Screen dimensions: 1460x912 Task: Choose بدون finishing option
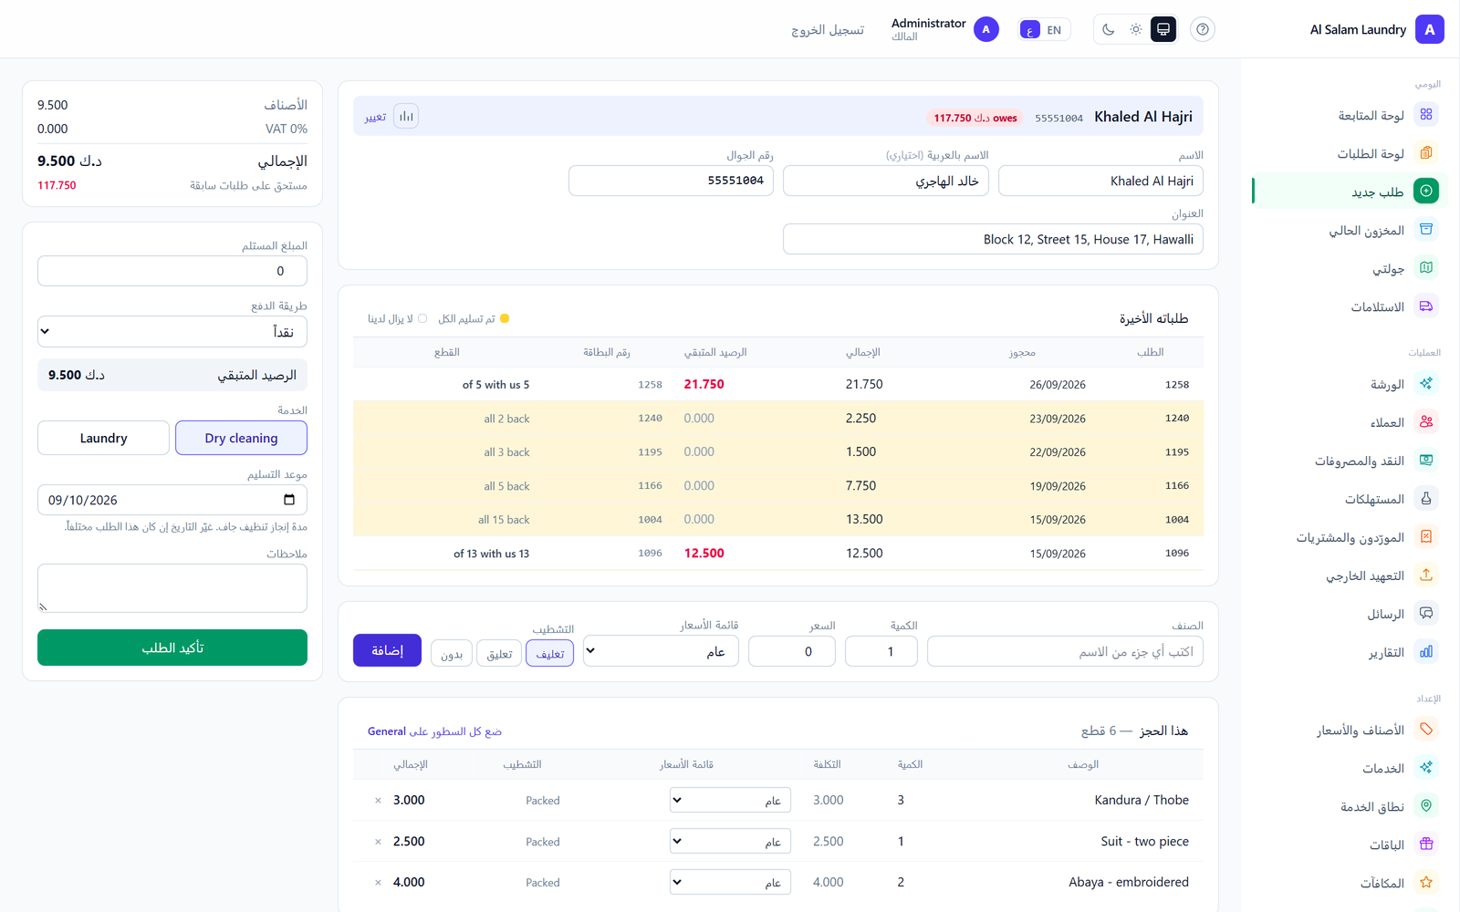(x=452, y=654)
